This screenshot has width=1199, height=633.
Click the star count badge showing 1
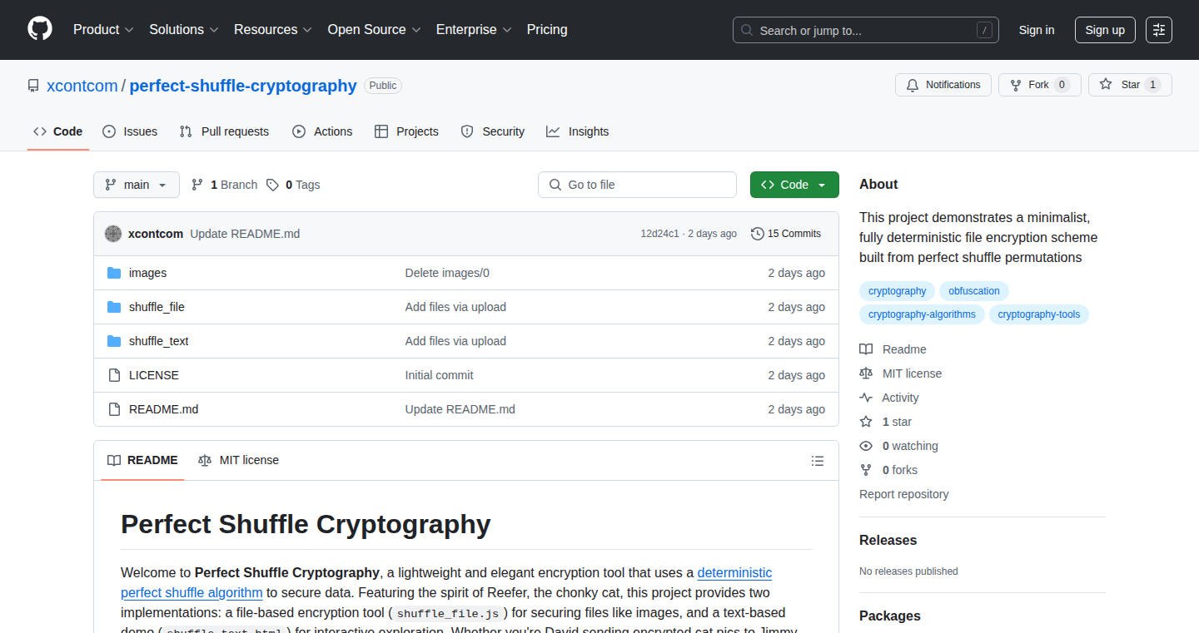[x=1152, y=85]
